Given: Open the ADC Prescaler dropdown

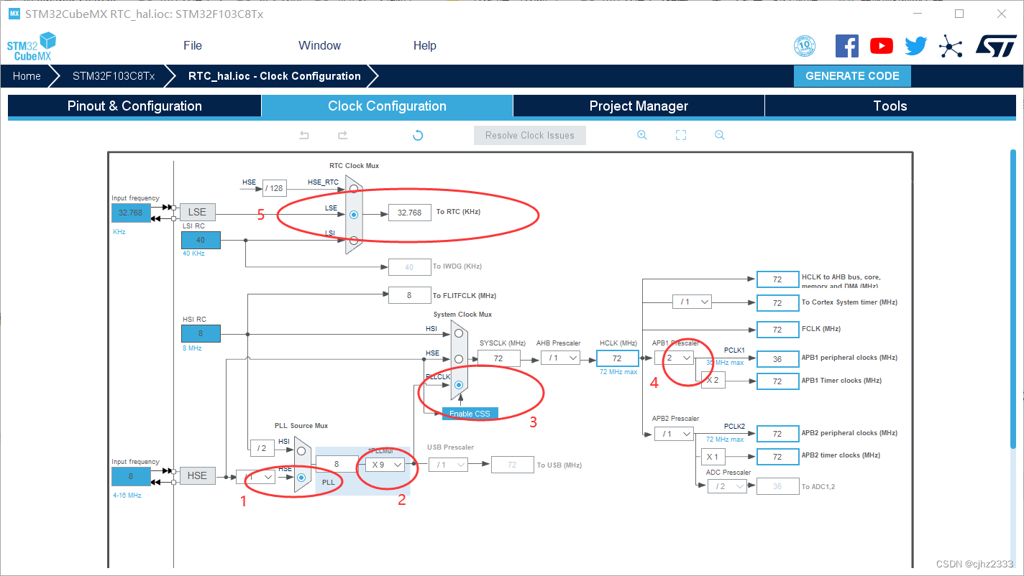Looking at the screenshot, I should click(x=727, y=486).
